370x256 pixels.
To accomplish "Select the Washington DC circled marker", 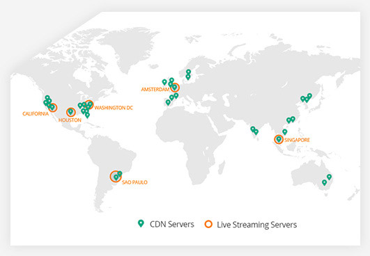I will click(x=89, y=104).
